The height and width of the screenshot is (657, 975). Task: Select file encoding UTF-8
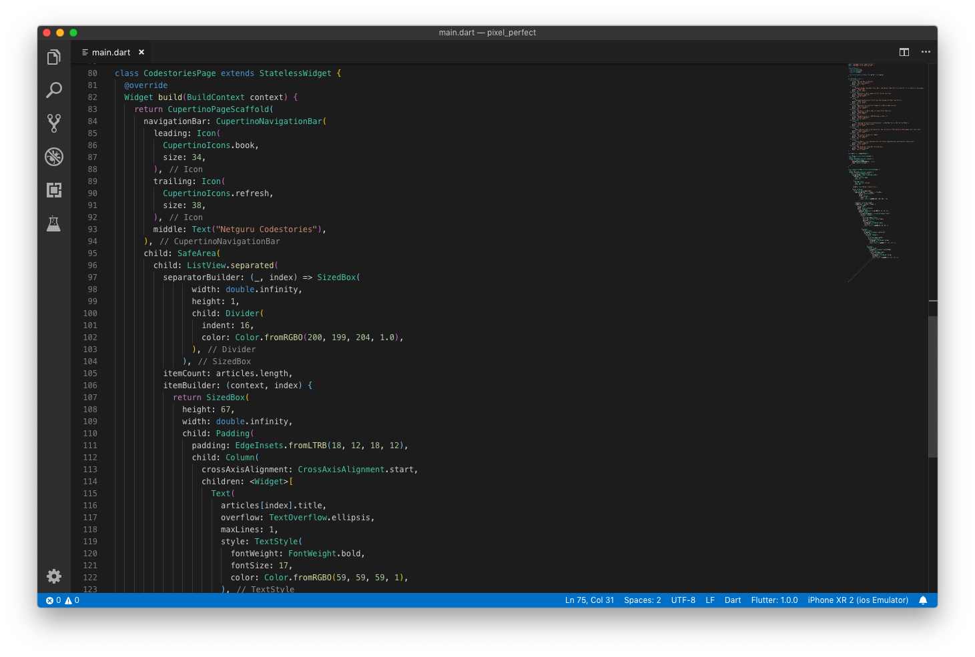[683, 600]
